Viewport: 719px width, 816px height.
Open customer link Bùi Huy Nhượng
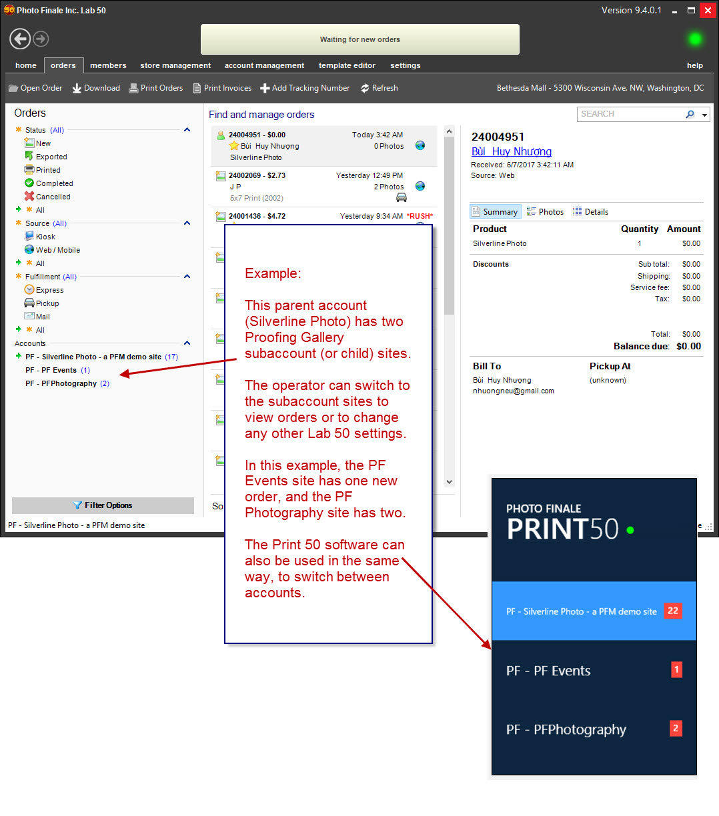tap(512, 151)
